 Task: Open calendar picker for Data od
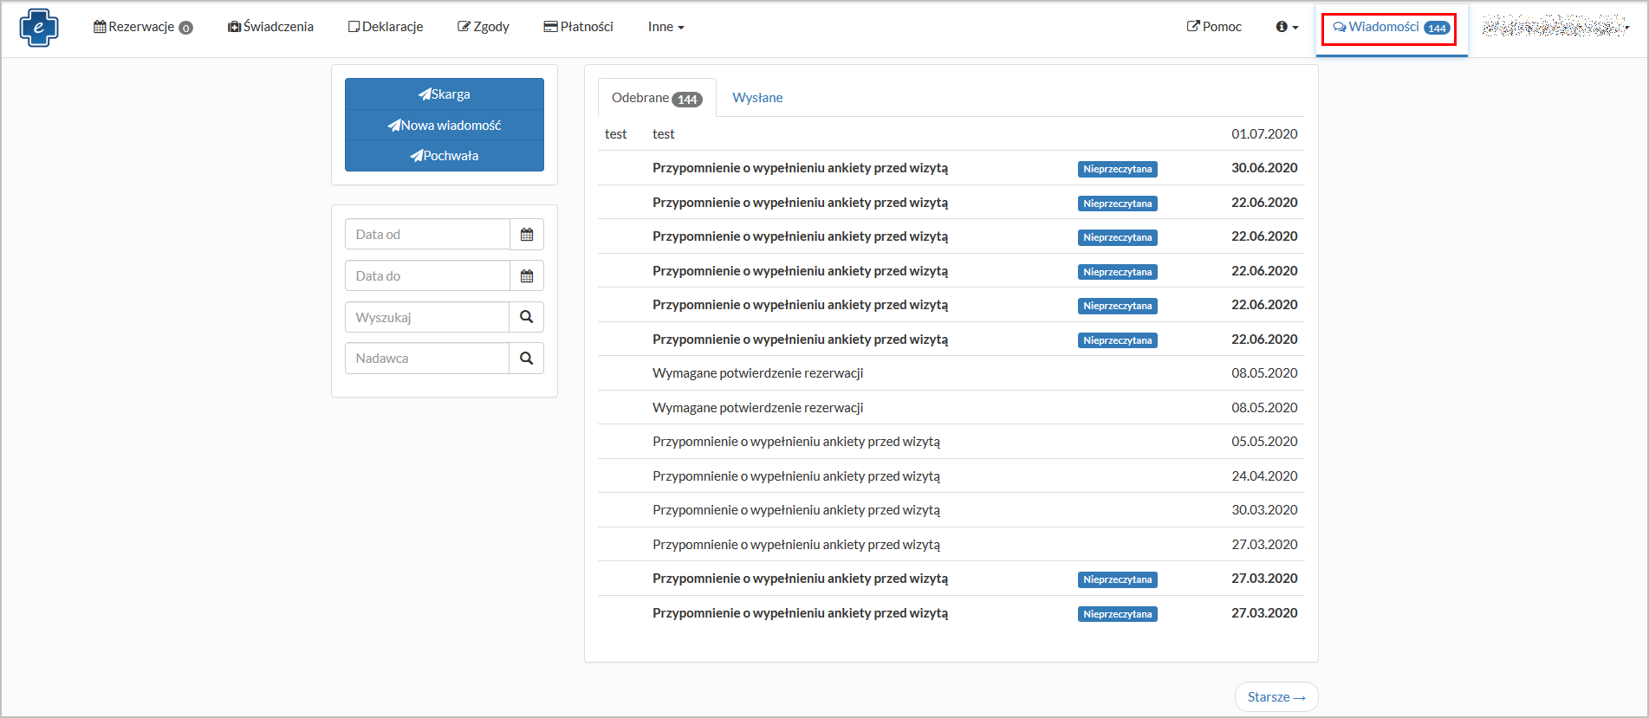tap(526, 235)
